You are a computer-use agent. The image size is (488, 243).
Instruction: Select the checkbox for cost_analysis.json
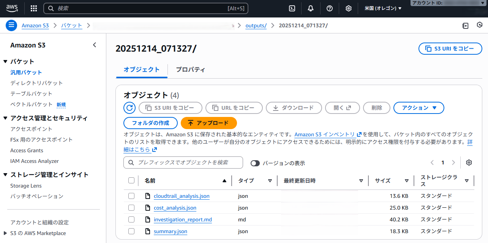pos(131,208)
